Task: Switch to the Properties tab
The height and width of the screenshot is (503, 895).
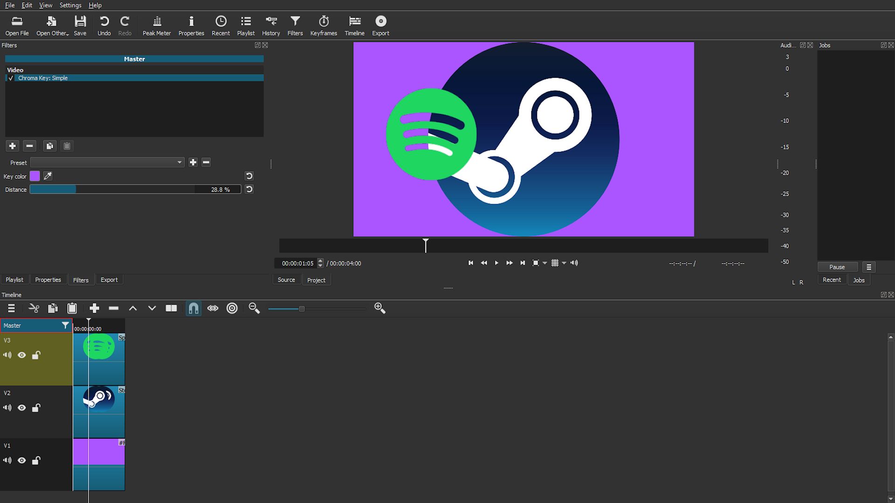Action: tap(48, 279)
